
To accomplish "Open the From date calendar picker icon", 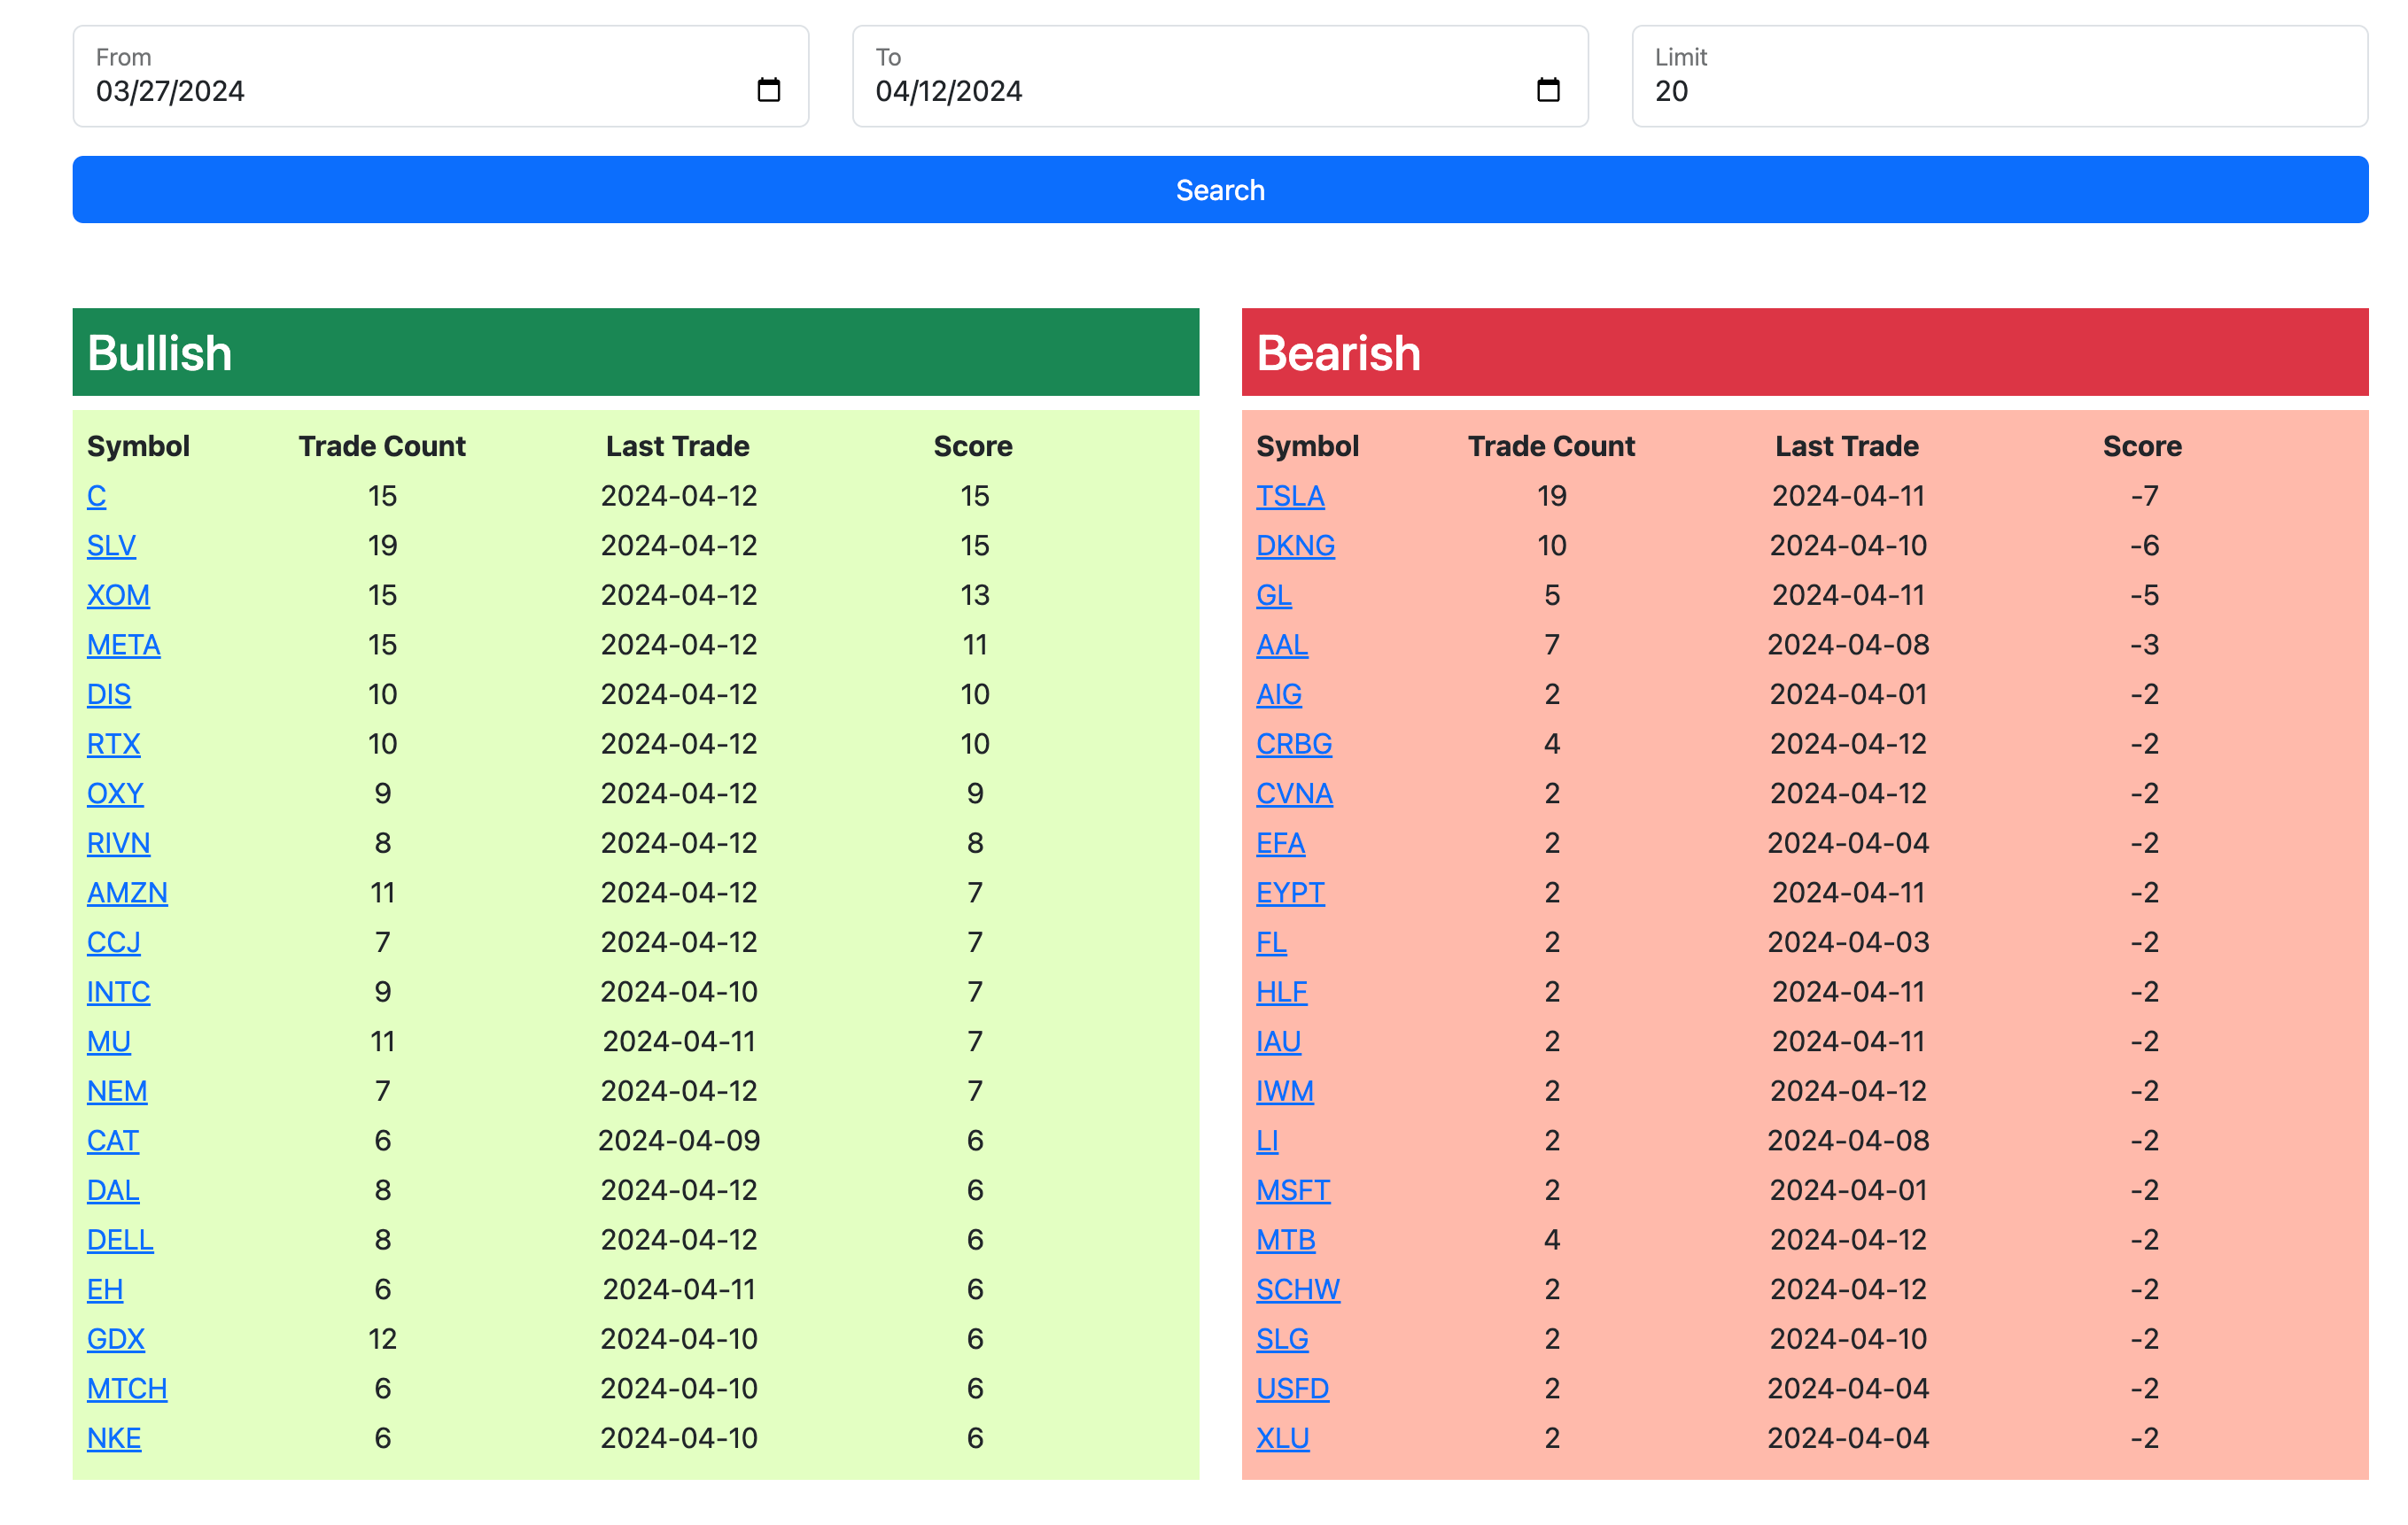I will (768, 91).
